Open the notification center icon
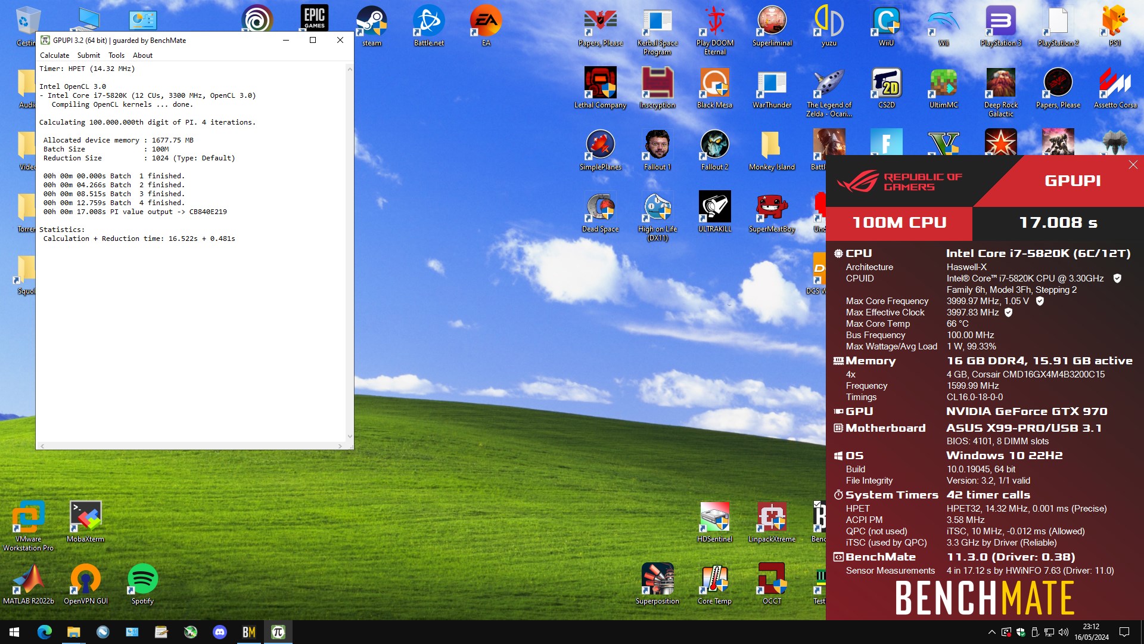The height and width of the screenshot is (644, 1144). click(x=1124, y=632)
